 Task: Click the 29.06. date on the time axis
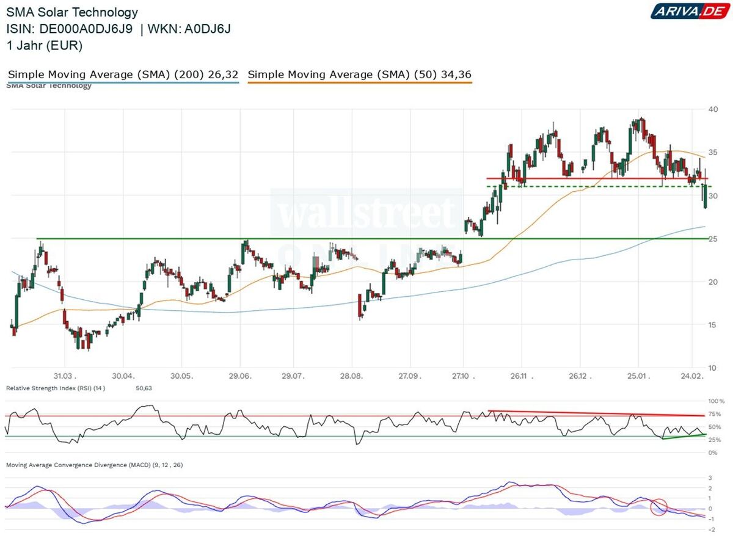pos(239,376)
